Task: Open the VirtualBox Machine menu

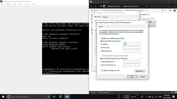Action: coord(9,4)
